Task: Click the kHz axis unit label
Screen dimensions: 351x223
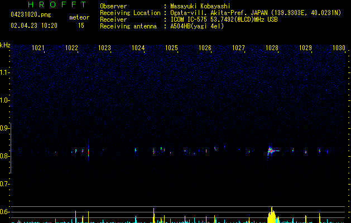Action: click(5, 45)
